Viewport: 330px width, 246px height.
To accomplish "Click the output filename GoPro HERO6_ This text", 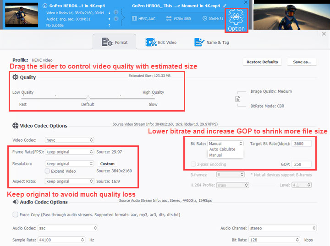I will pyautogui.click(x=176, y=5).
